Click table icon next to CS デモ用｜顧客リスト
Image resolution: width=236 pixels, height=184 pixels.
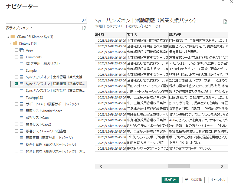point(22,63)
